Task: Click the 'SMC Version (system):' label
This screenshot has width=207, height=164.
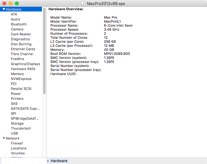Action: 69,58
